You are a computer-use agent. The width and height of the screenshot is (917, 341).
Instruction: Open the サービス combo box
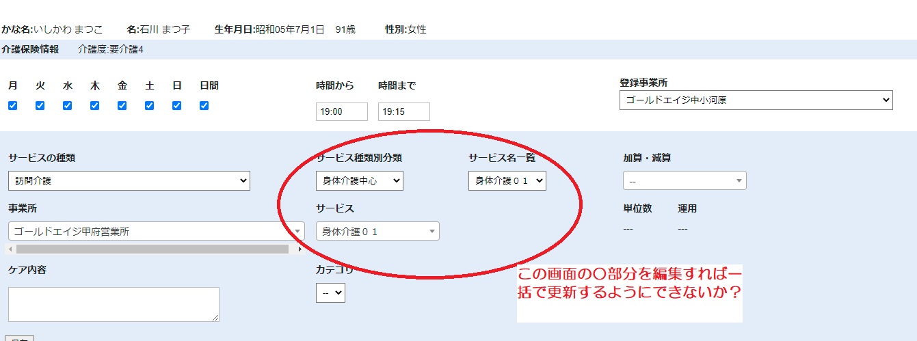click(x=377, y=232)
